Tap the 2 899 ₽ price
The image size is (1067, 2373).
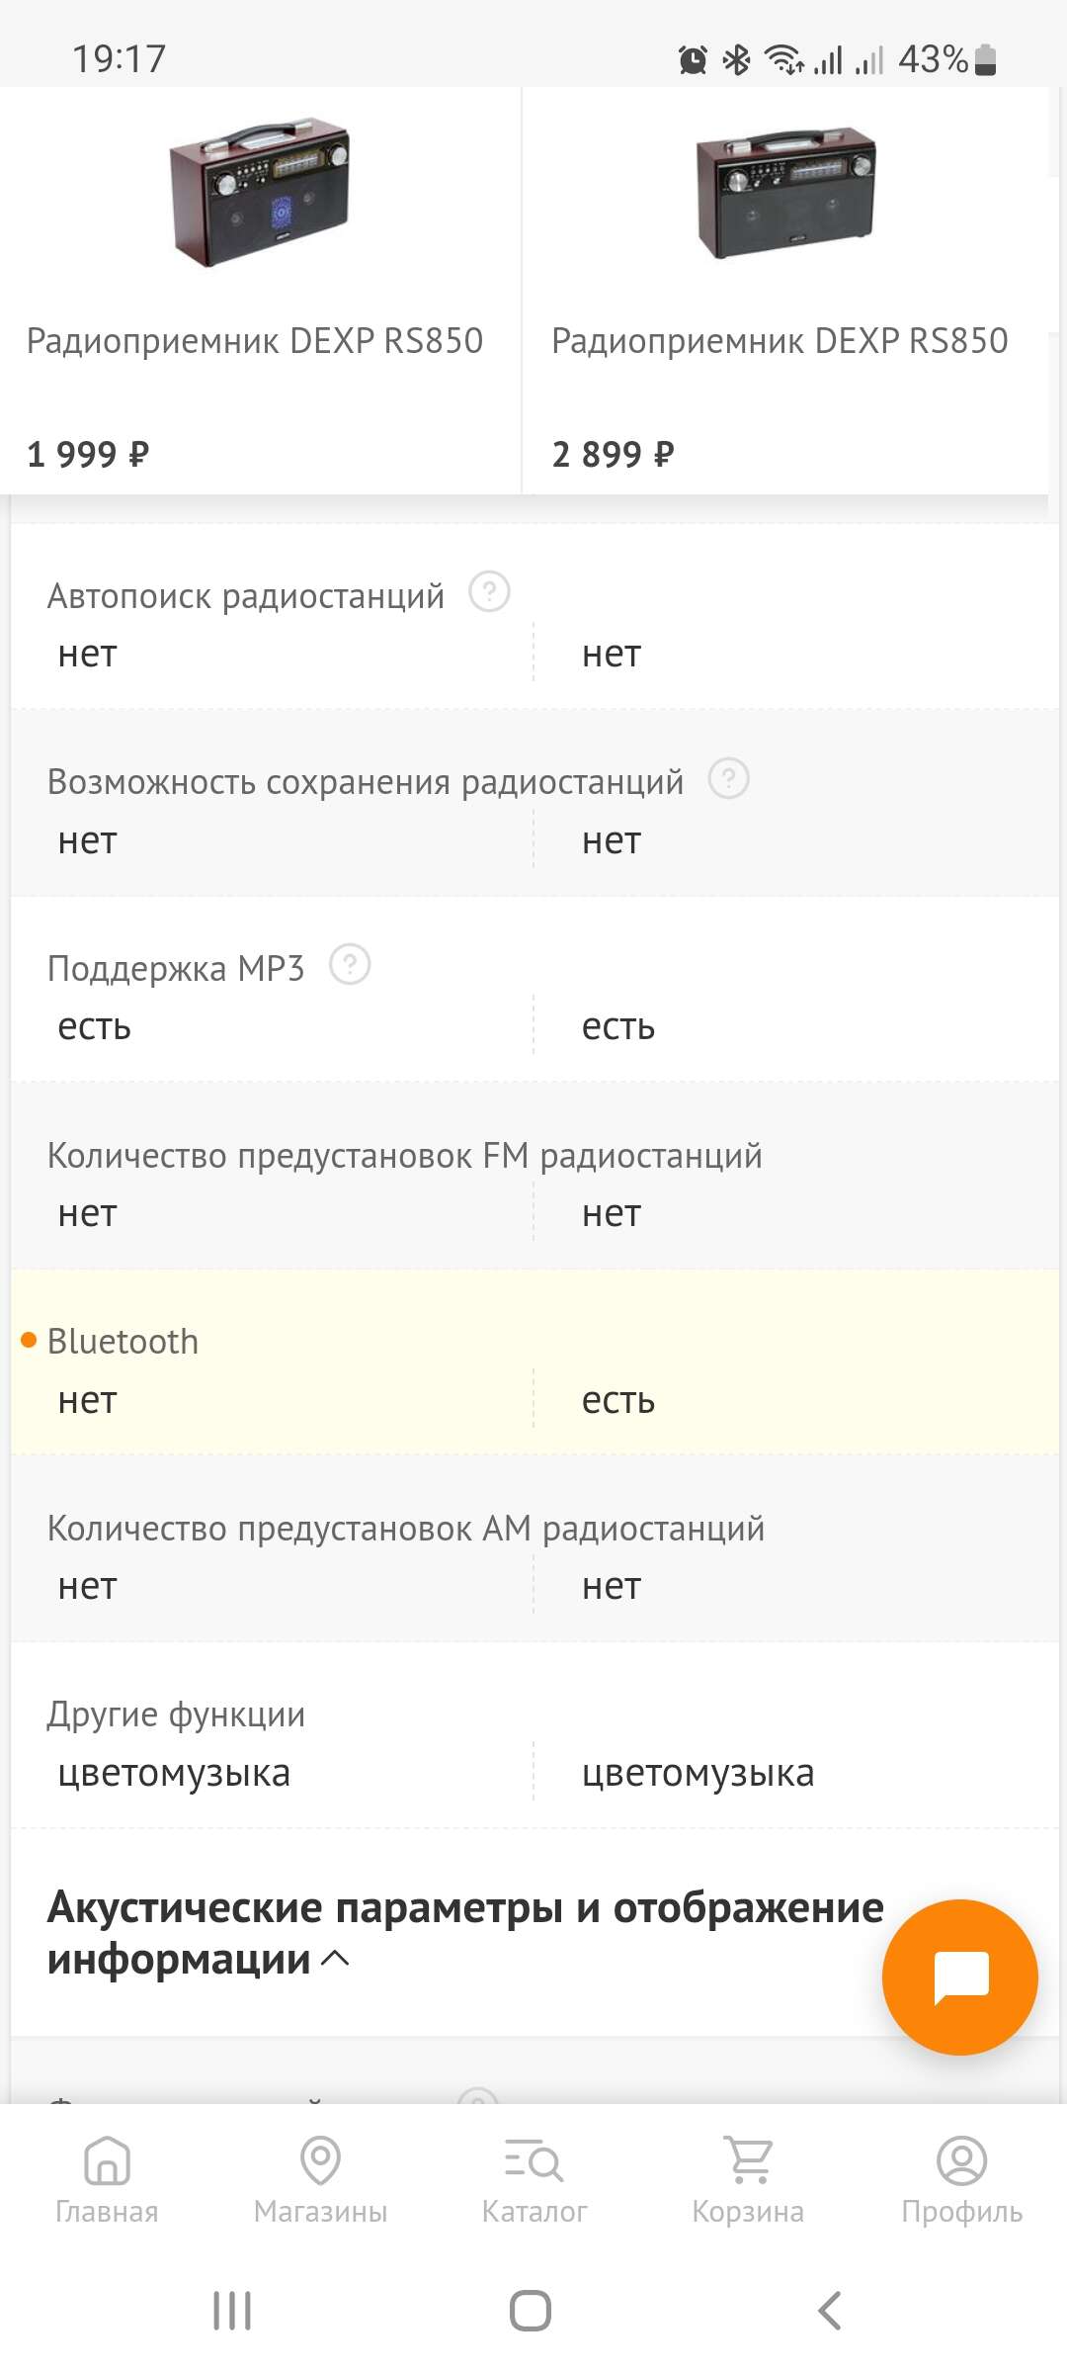click(613, 455)
